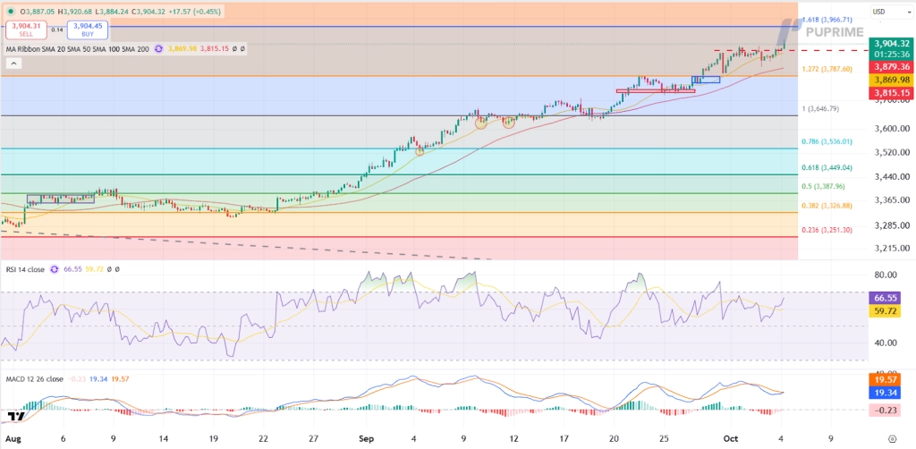Collapse the indicator legend with the chevron
Viewport: 916px width, 449px height.
click(x=13, y=64)
